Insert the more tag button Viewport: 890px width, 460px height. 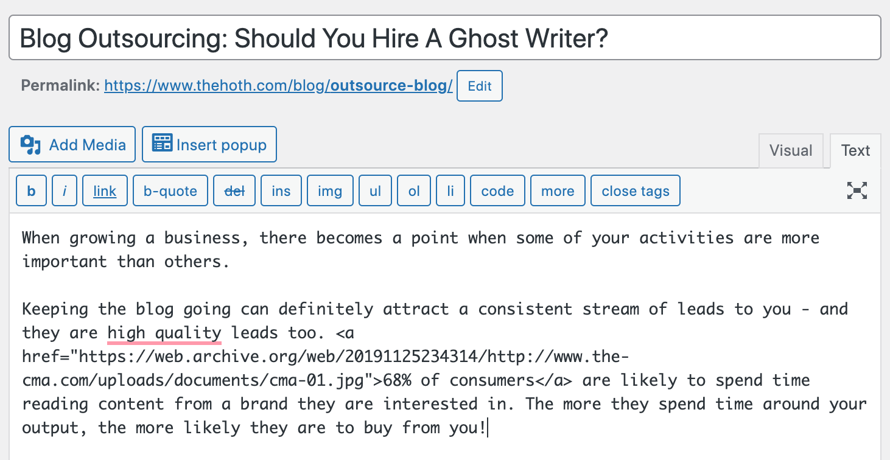pos(558,191)
